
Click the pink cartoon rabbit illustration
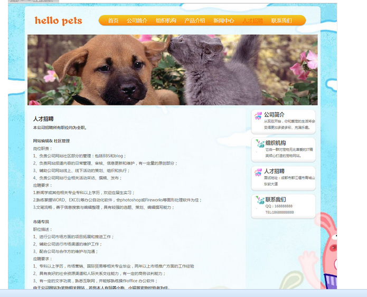click(328, 253)
